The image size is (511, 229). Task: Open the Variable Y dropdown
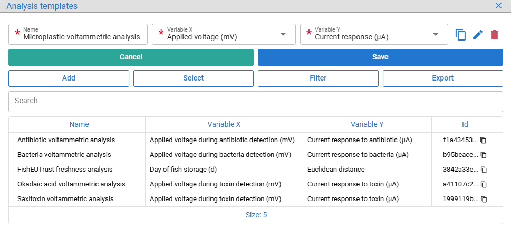(x=374, y=34)
